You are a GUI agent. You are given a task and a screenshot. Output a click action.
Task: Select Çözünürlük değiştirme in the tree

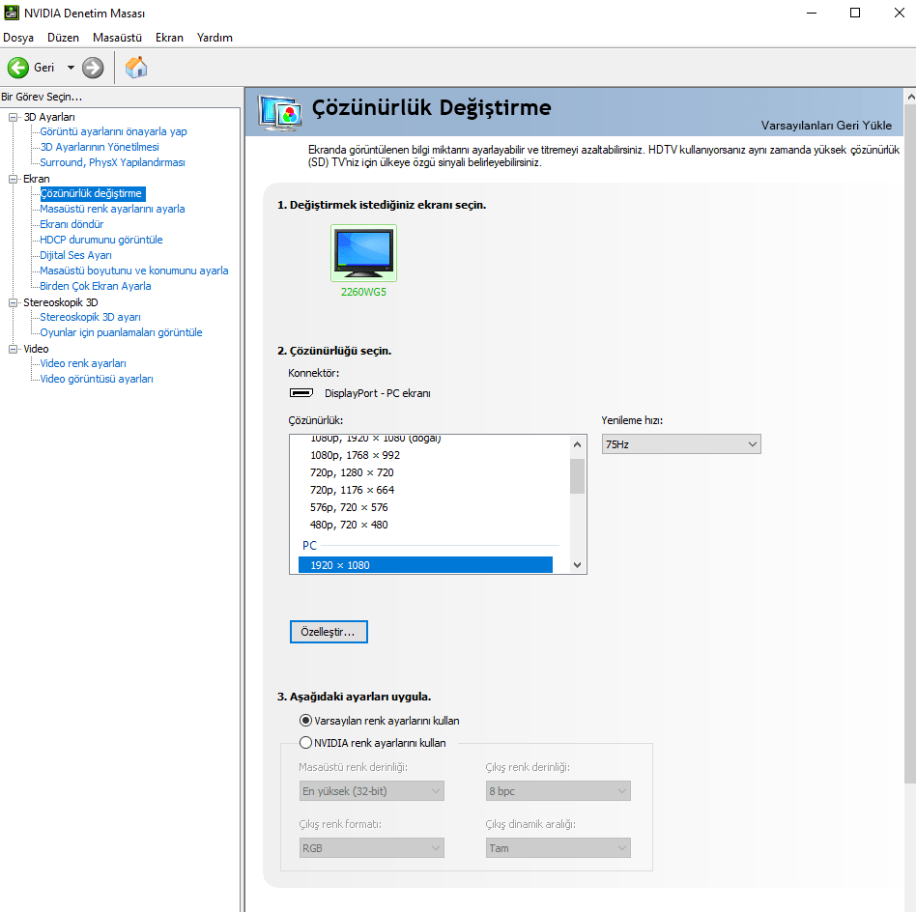[x=91, y=193]
